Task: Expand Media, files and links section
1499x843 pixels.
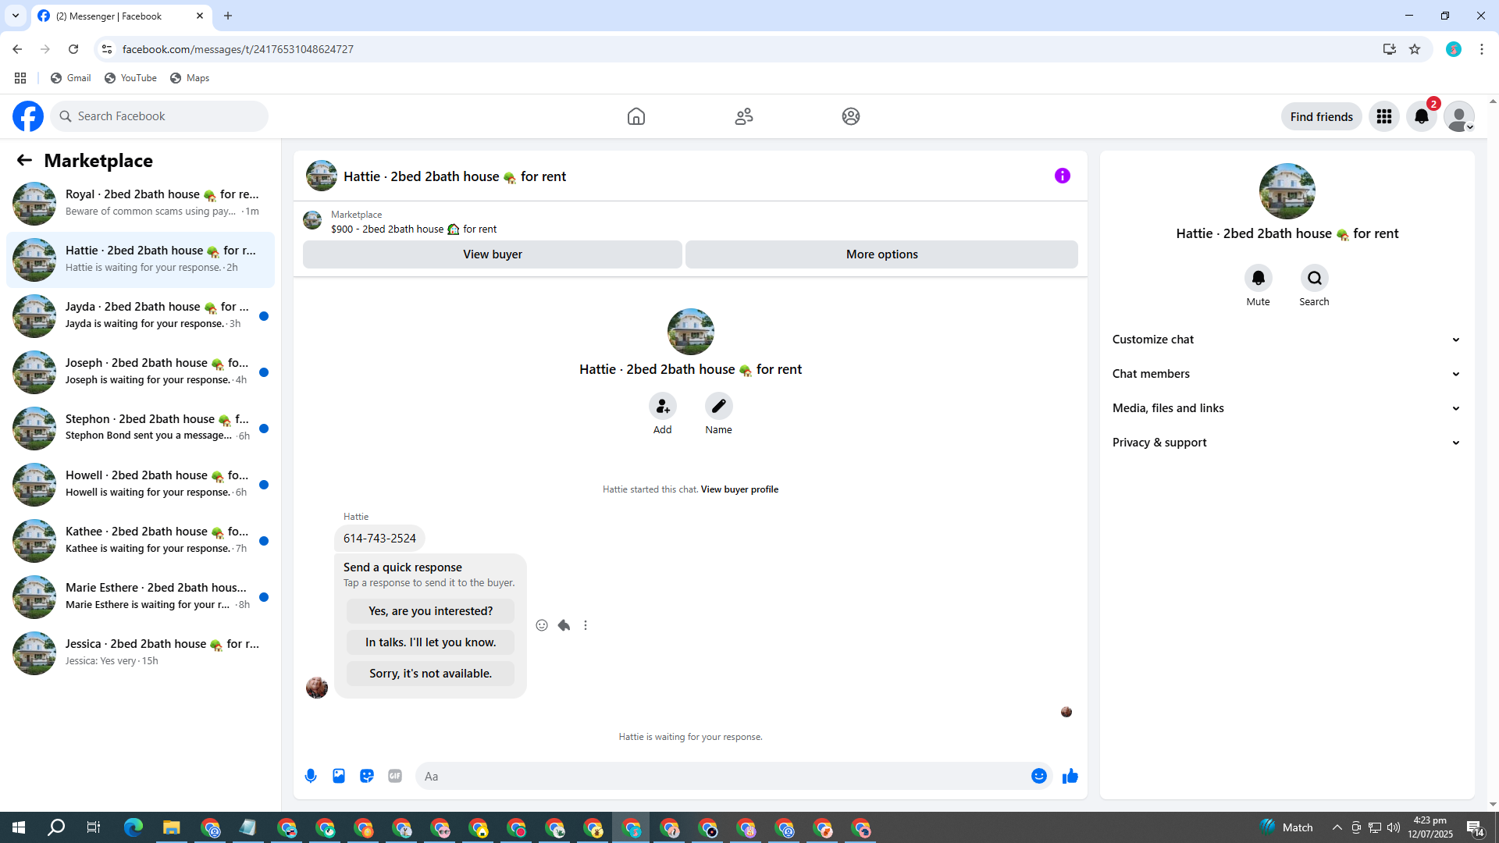Action: pos(1286,408)
